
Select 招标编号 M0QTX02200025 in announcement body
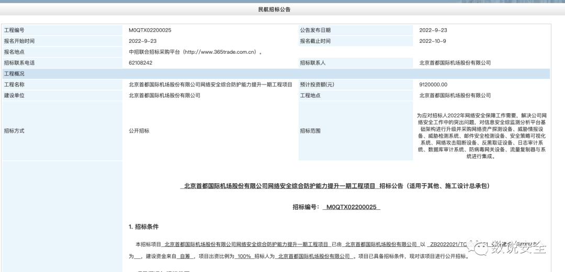click(352, 207)
